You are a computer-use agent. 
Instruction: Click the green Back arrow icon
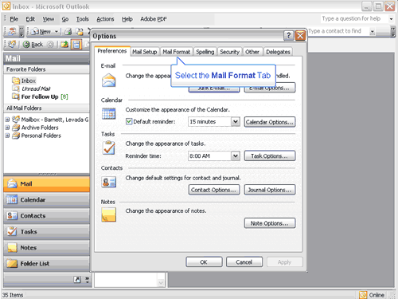coord(26,45)
